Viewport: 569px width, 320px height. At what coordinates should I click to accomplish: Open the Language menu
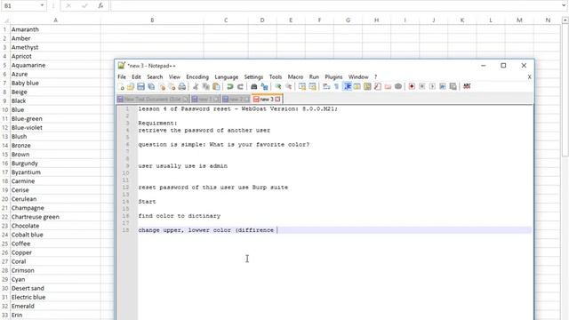tap(227, 77)
